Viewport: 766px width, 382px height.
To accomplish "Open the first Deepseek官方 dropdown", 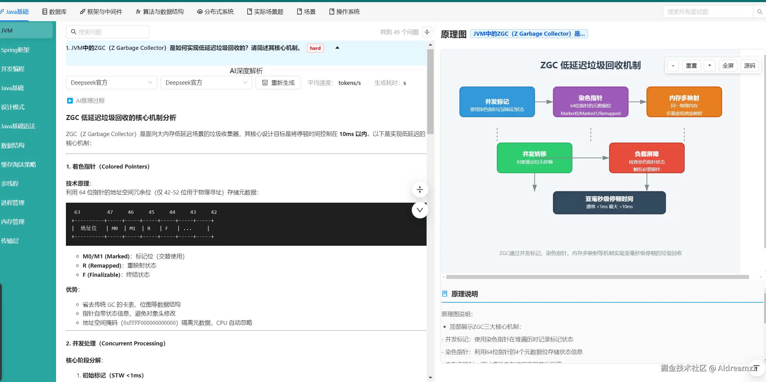I will pos(111,83).
